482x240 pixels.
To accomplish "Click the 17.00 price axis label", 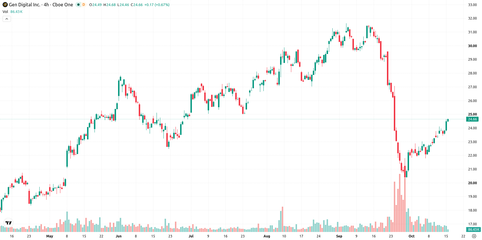I will point(473,224).
